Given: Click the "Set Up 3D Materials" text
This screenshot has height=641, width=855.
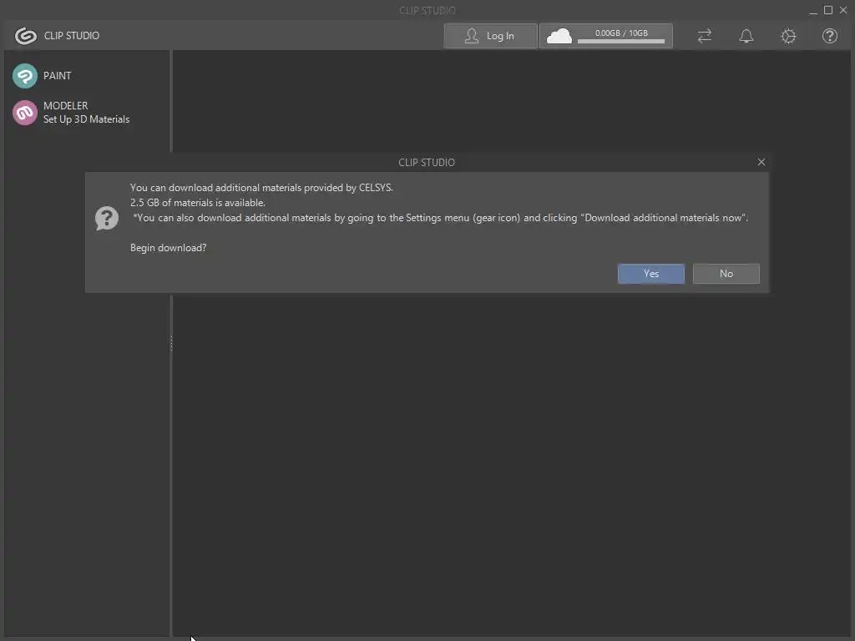Looking at the screenshot, I should (87, 119).
